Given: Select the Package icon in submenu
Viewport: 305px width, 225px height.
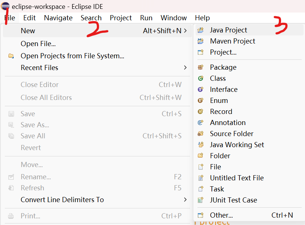Looking at the screenshot, I should 200,67.
